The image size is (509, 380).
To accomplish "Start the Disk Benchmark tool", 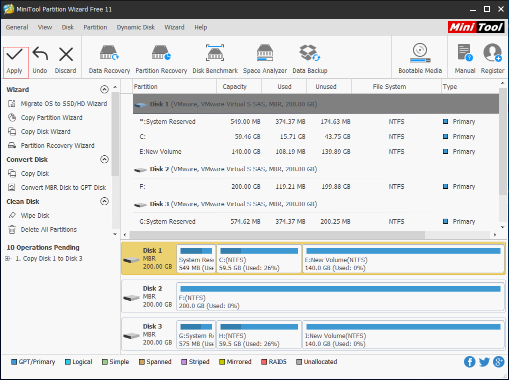I will tap(215, 59).
